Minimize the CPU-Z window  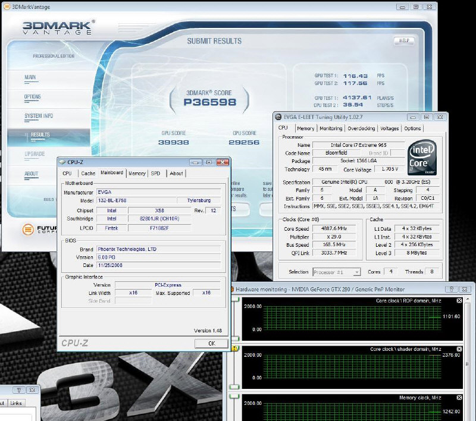tap(196, 162)
